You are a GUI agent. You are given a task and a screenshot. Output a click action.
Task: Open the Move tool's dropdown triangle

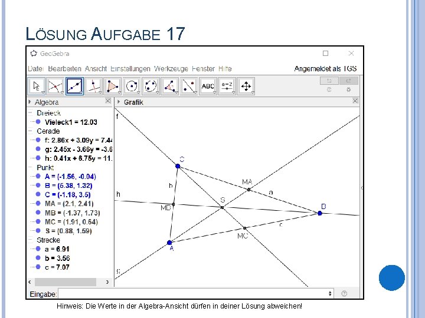(x=43, y=92)
